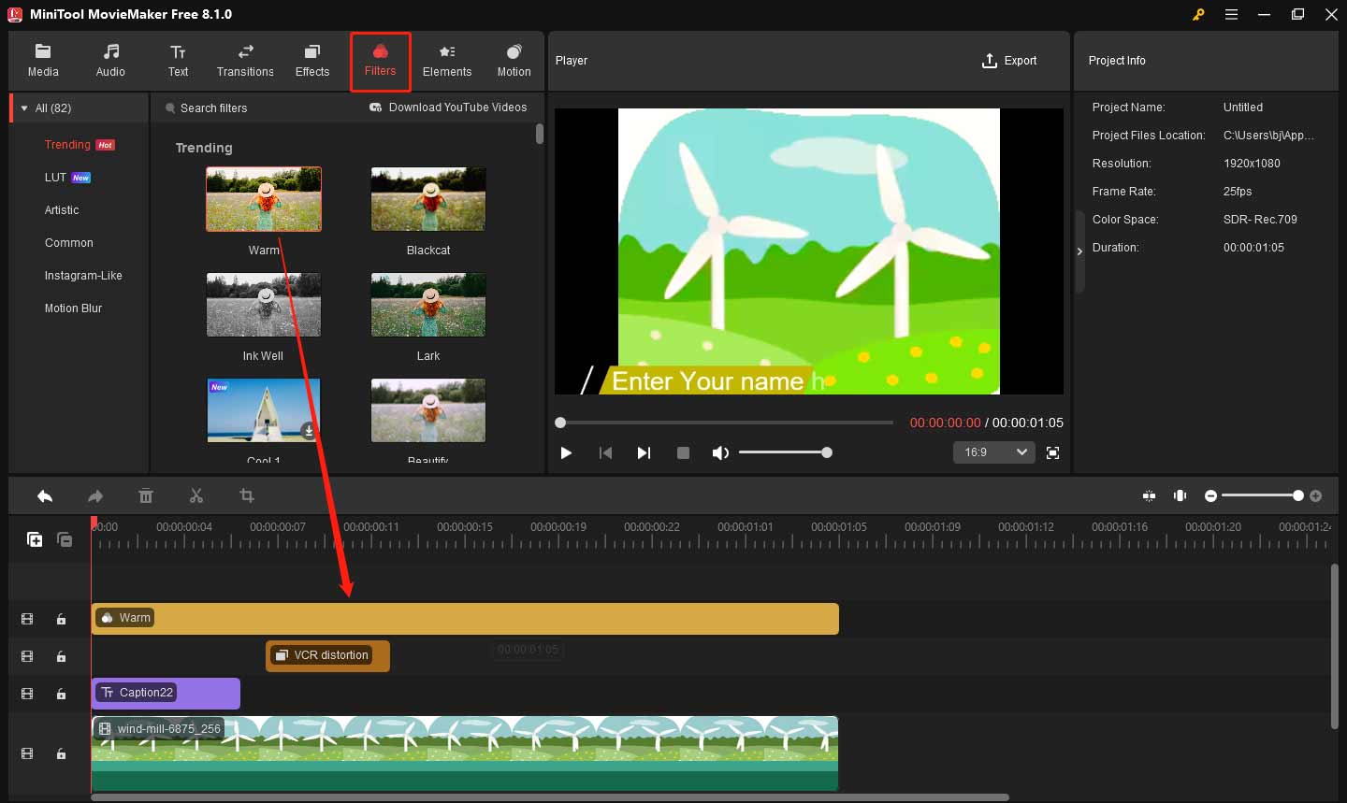The image size is (1347, 803).
Task: Collapse the All (82) filter category
Action: coord(24,108)
